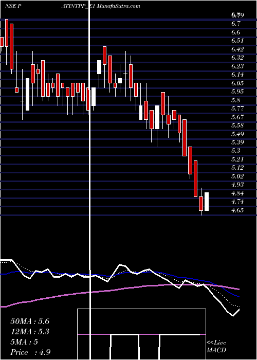Click the '<<Live' label
Image resolution: width=257 pixels, height=360 pixels.
(216, 343)
